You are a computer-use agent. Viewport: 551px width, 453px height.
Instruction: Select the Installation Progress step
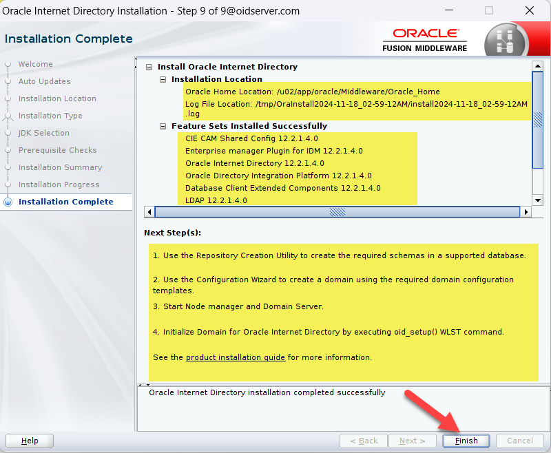coord(59,185)
